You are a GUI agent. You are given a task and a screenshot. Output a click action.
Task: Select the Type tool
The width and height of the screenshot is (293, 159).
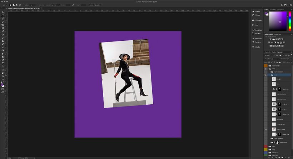(x=3, y=63)
